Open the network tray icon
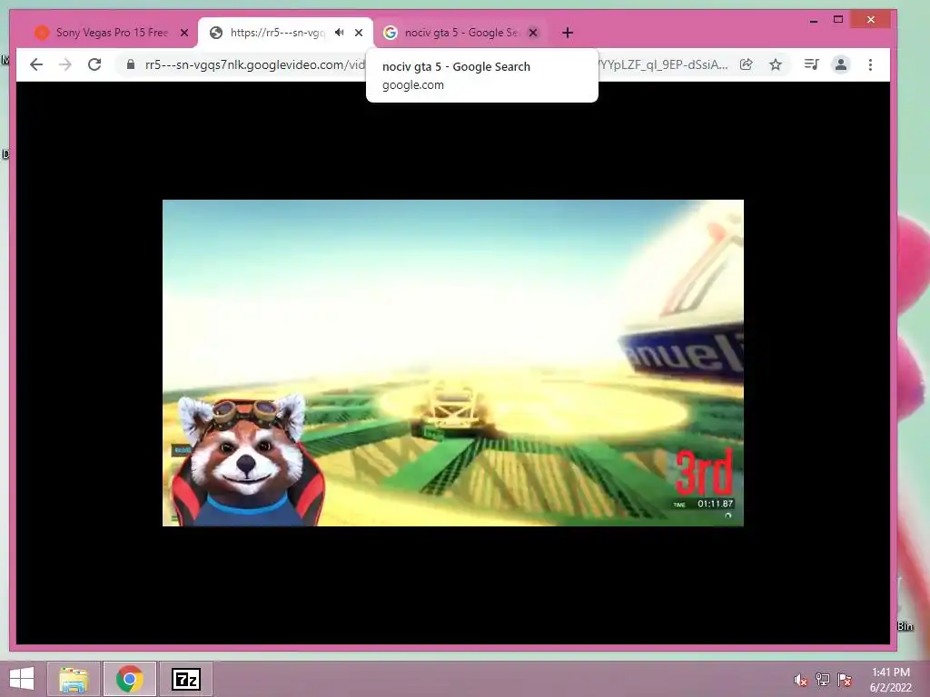This screenshot has width=930, height=697. point(823,680)
